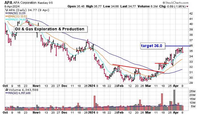Click the 'APA (Daily) 34.77 (8 Apr)' legend
The image size is (200, 115).
pyautogui.click(x=29, y=10)
